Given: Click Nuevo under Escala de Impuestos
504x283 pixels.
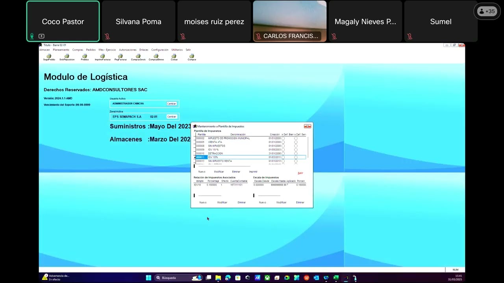Looking at the screenshot, I should click(263, 202).
